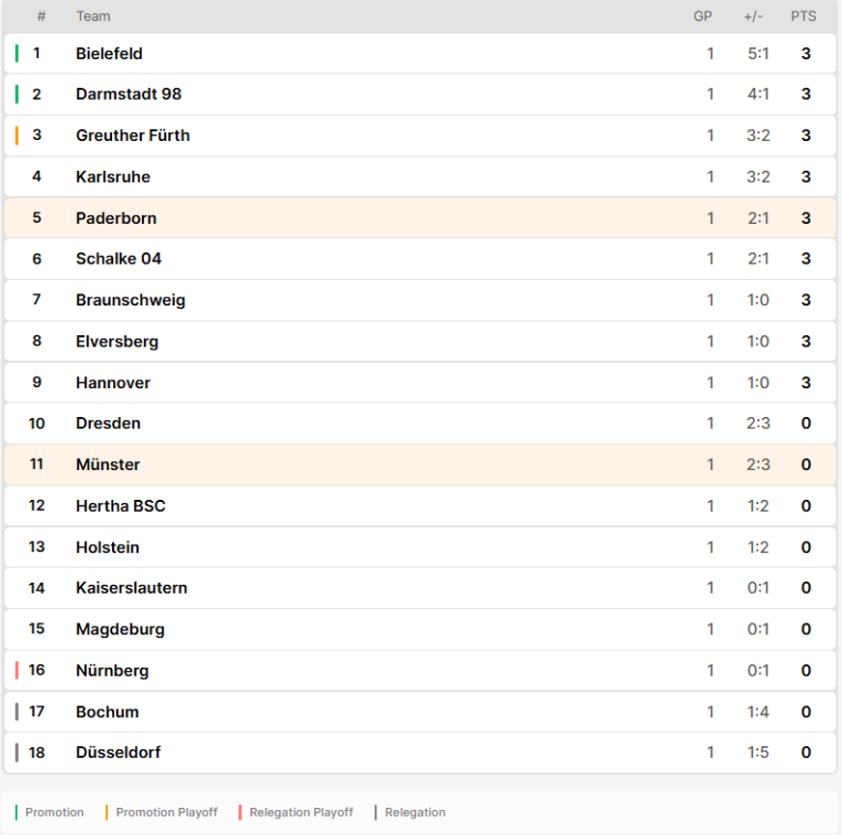Viewport: 842px width, 835px height.
Task: Select Nürnberg in relegation playoff spot
Action: pos(420,670)
